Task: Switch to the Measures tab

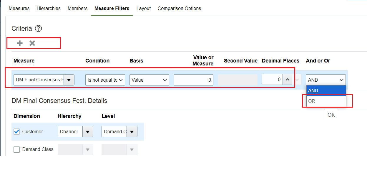Action: pos(19,8)
